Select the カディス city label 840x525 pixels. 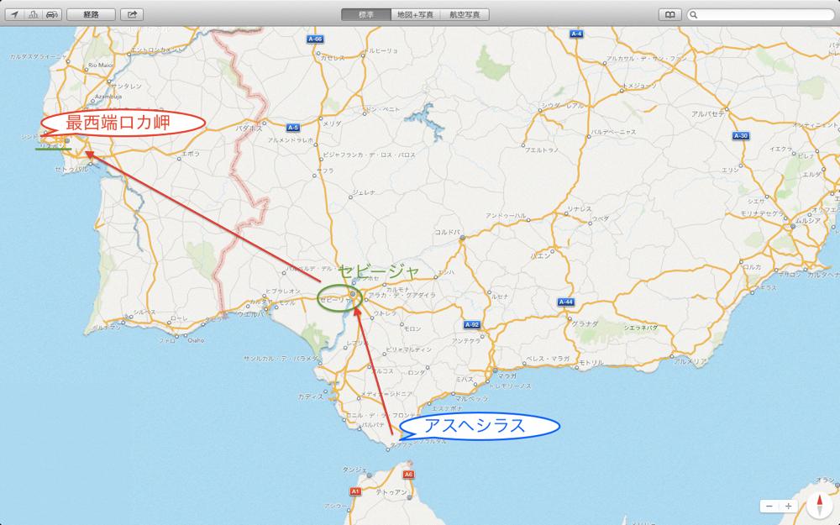pos(311,397)
